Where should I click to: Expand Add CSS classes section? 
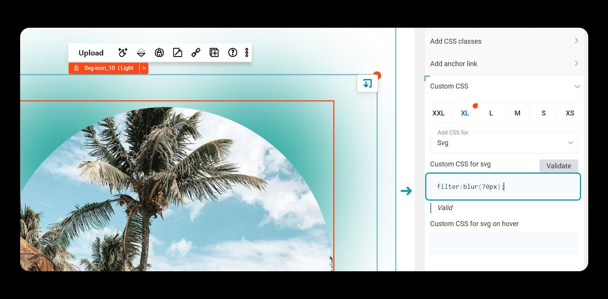pyautogui.click(x=503, y=41)
